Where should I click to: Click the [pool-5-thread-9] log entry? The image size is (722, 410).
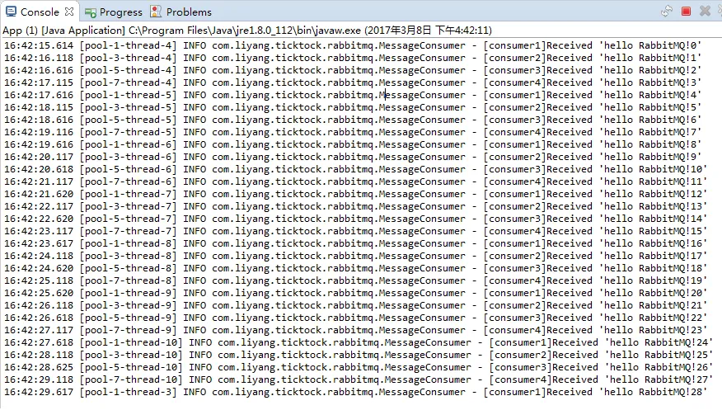coord(355,318)
